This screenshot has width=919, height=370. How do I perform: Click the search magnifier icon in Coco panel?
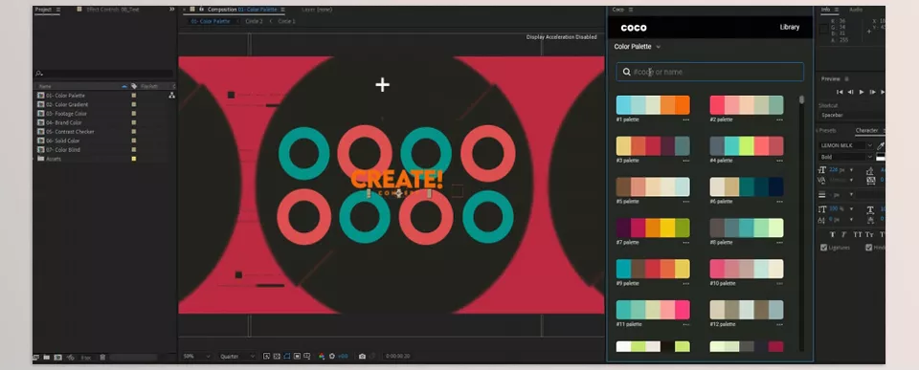click(626, 72)
